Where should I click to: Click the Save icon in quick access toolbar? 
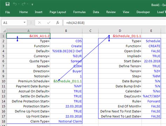(x=7, y=4)
